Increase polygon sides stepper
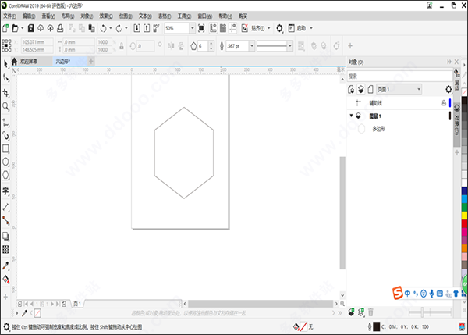The height and width of the screenshot is (335, 468). click(211, 44)
